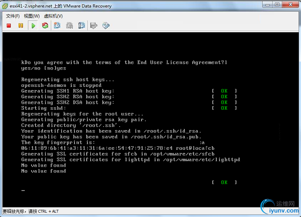
Task: Click 'Regenerating ssh host keys...' line
Action: pyautogui.click(x=68, y=79)
